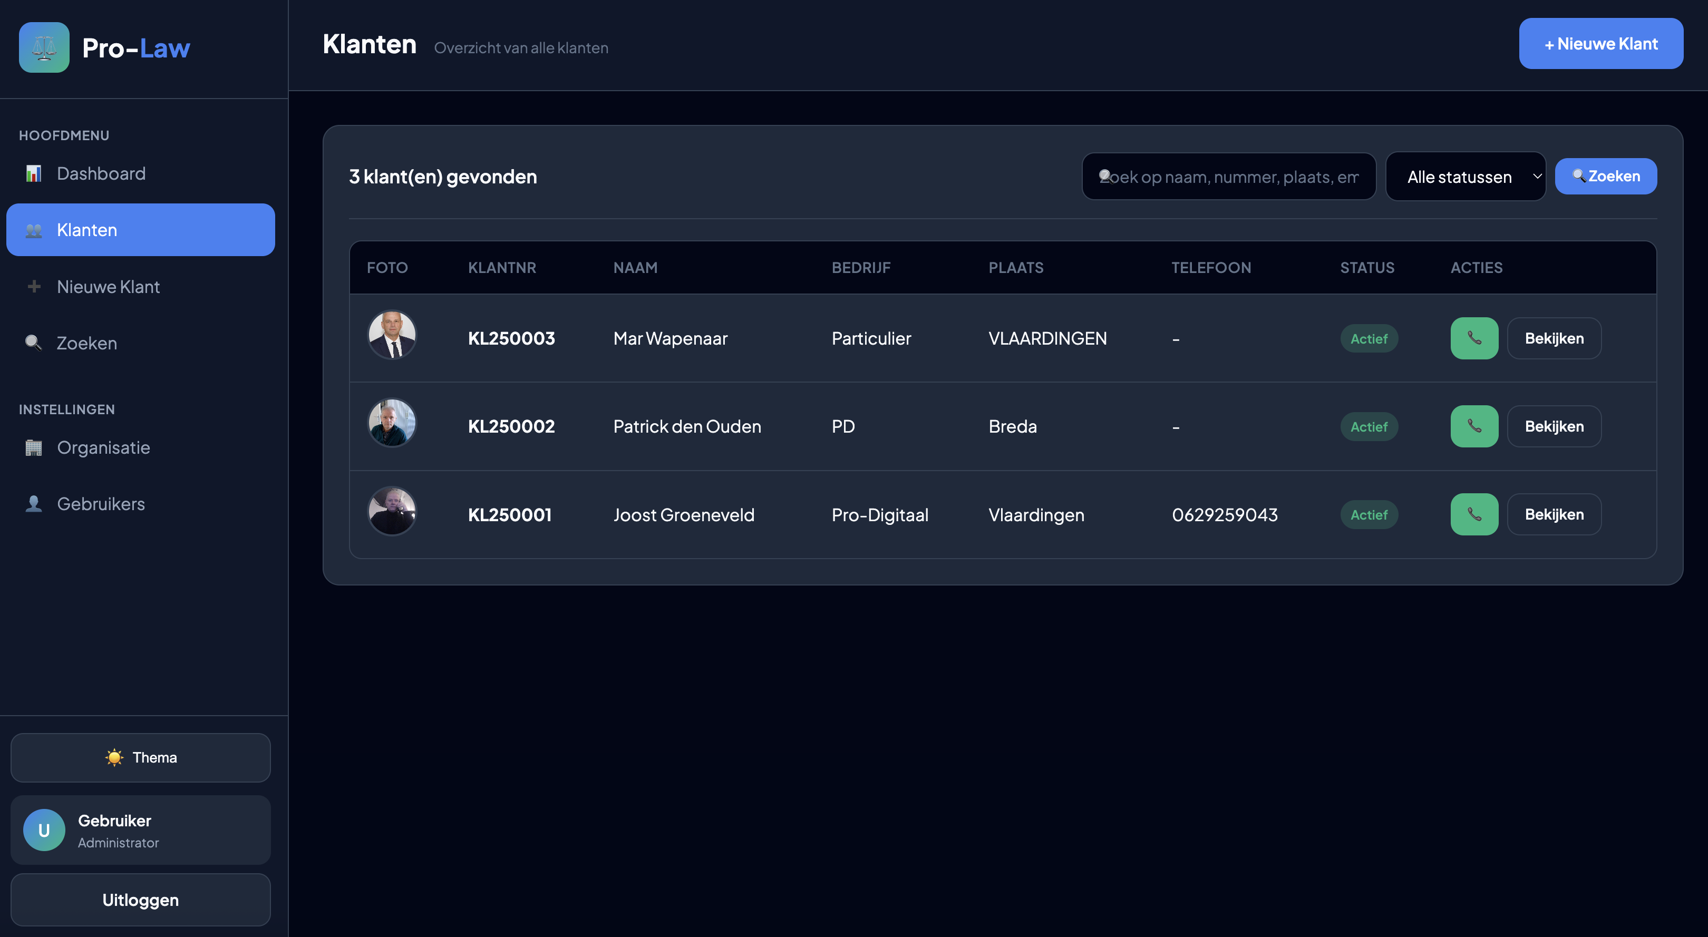The width and height of the screenshot is (1708, 937).
Task: Toggle the Thema light/dark switch
Action: (x=141, y=757)
